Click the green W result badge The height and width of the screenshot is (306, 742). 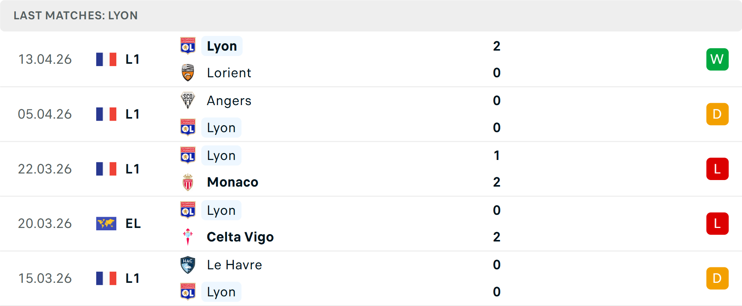pos(717,59)
